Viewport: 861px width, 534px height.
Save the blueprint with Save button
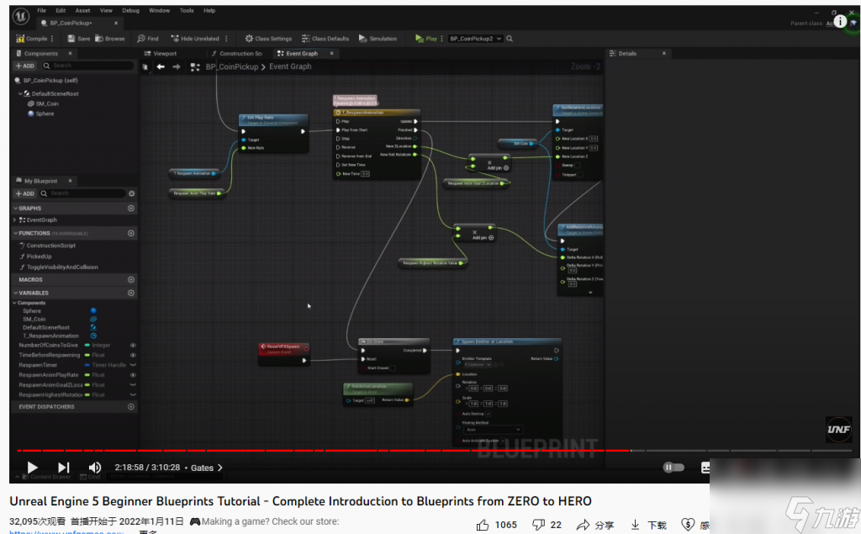click(x=78, y=39)
